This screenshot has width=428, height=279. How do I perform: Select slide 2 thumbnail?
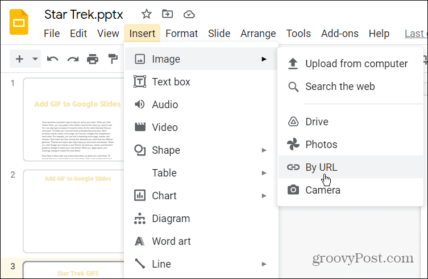click(x=74, y=211)
